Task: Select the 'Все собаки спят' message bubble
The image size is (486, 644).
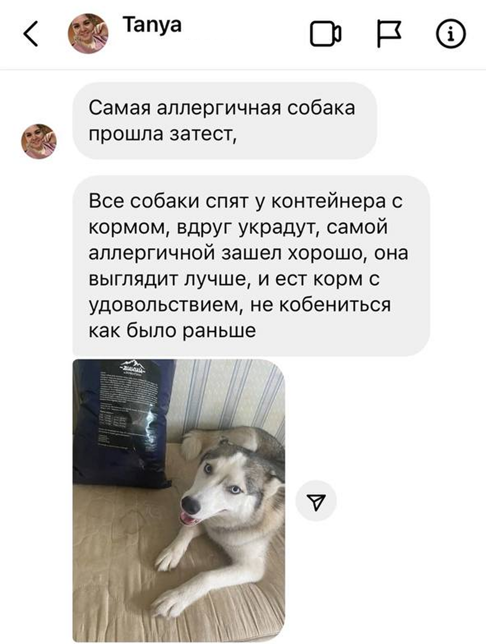Action: point(251,266)
